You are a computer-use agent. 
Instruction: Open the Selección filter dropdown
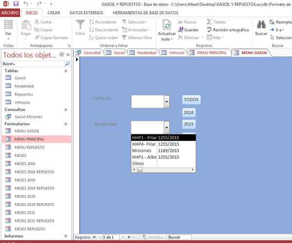(x=135, y=22)
